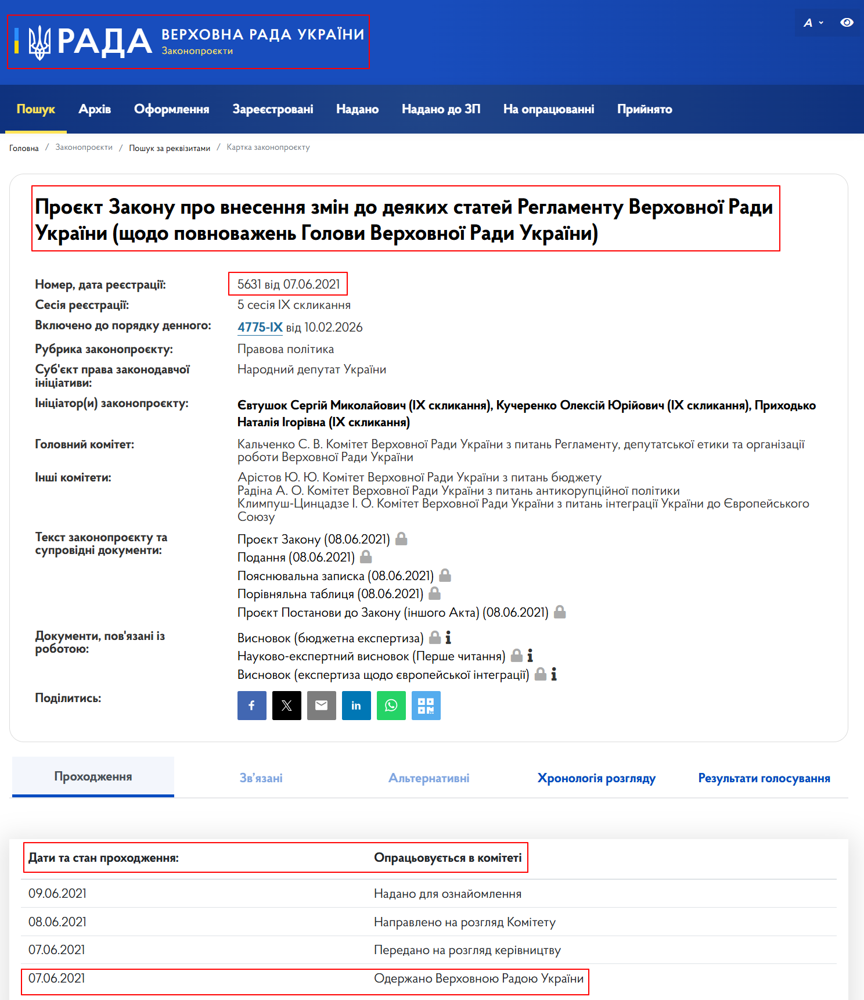Screen dimensions: 864x1000
Task: Open Висновок (експертиза щодо європейської інтеграції)
Action: [x=383, y=674]
